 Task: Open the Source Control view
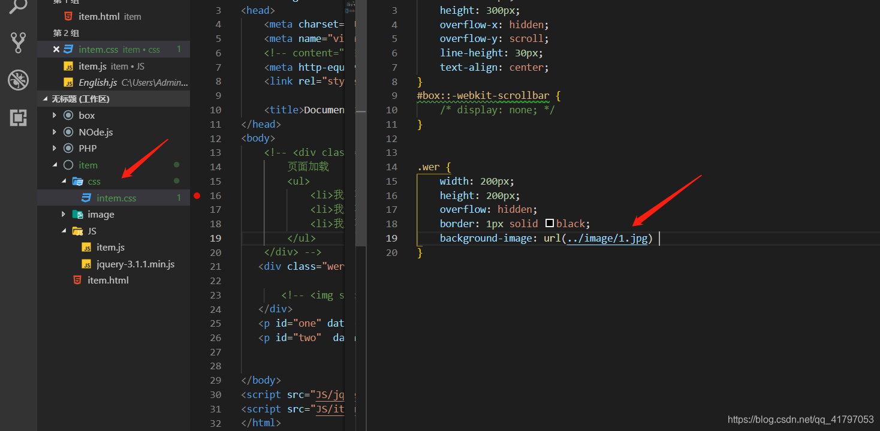(18, 43)
